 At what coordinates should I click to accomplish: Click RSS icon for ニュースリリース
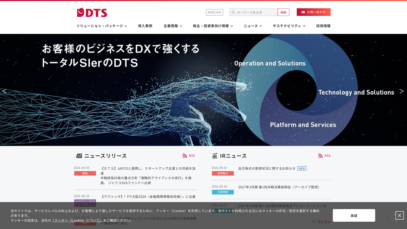pos(185,156)
